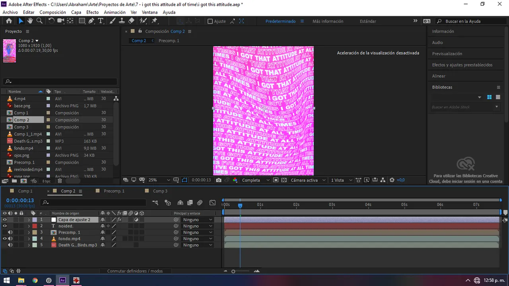Viewport: 509px width, 286px height.
Task: Open the Completa resolution dropdown
Action: pos(256,180)
